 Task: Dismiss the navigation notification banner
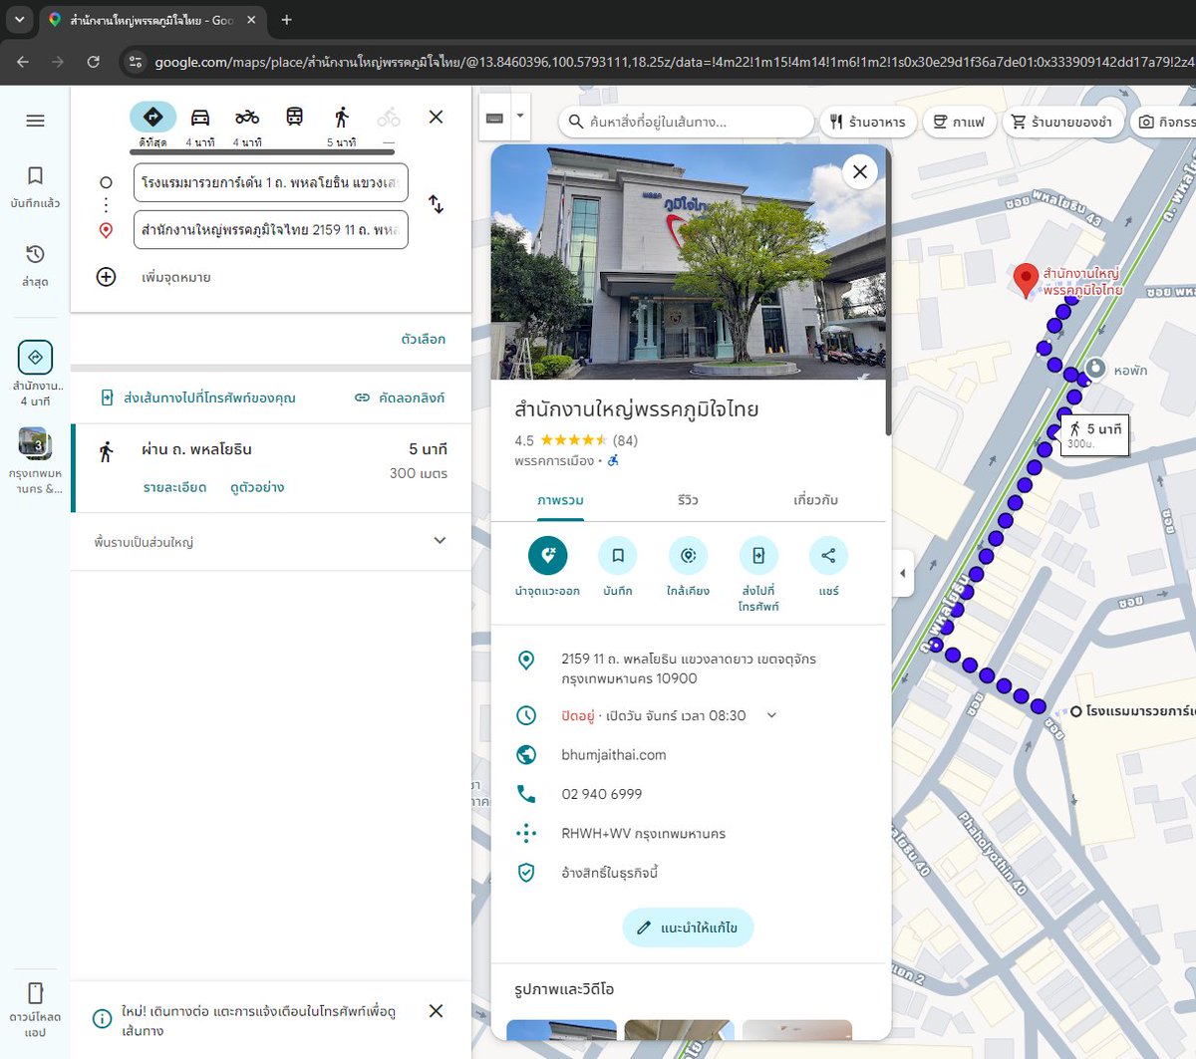(436, 1011)
